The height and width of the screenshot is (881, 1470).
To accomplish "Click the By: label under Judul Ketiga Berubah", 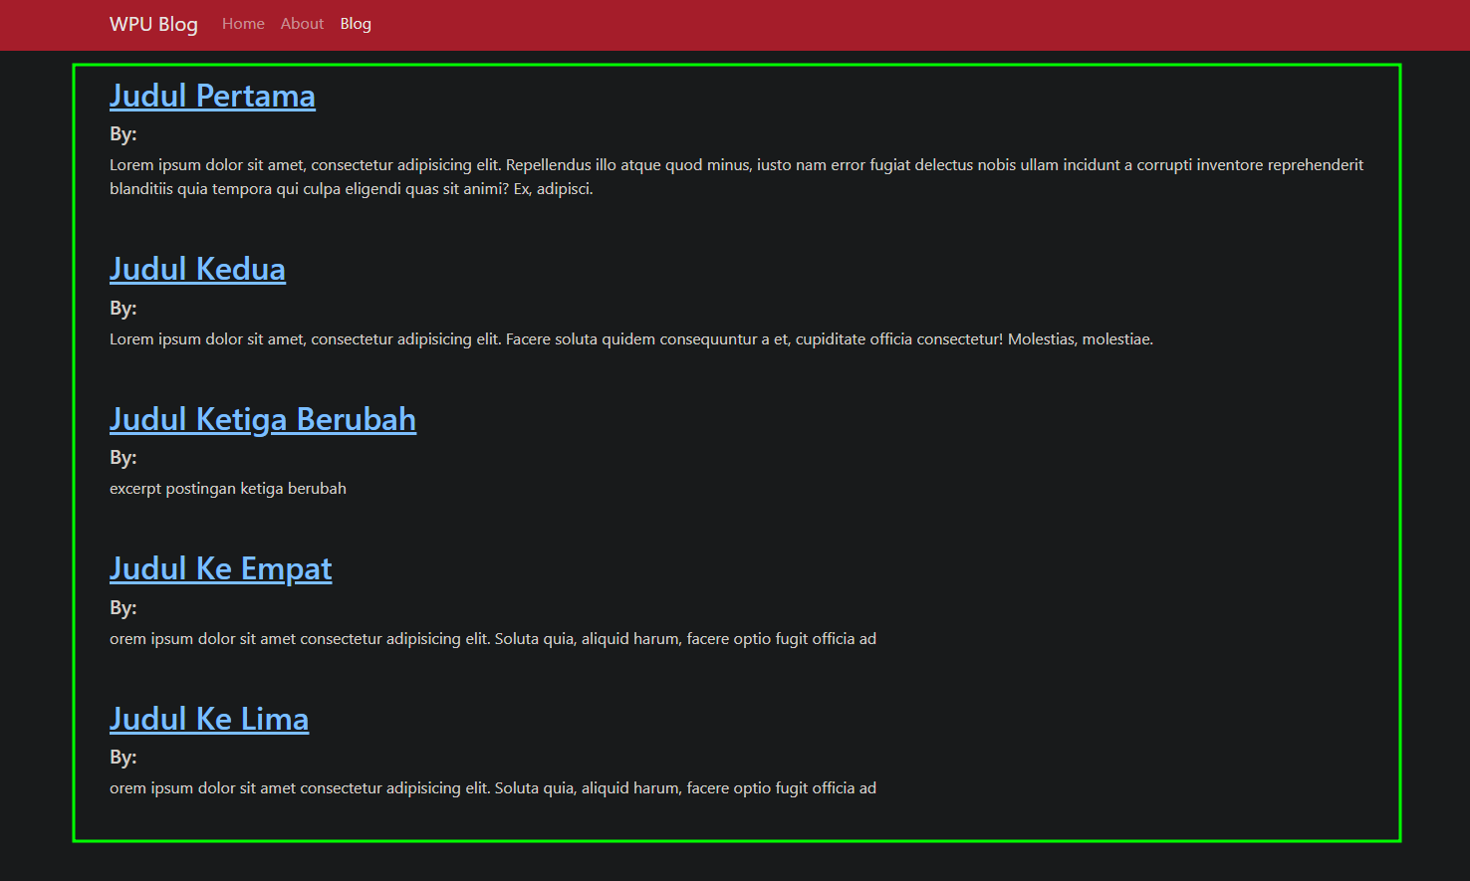I will pos(123,458).
